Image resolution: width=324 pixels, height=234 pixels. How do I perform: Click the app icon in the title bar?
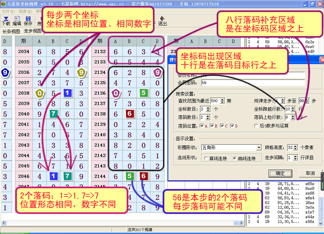[3, 4]
